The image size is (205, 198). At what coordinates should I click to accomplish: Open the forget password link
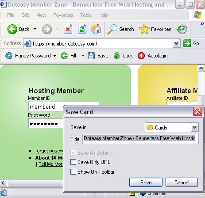pyautogui.click(x=49, y=151)
